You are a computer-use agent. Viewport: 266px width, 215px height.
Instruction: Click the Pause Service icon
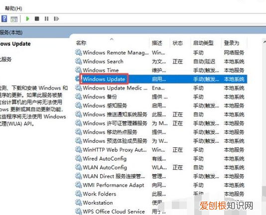[46, 18]
